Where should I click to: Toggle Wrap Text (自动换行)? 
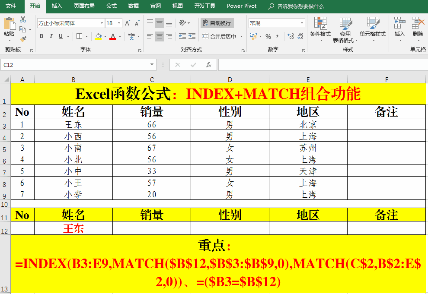[217, 23]
